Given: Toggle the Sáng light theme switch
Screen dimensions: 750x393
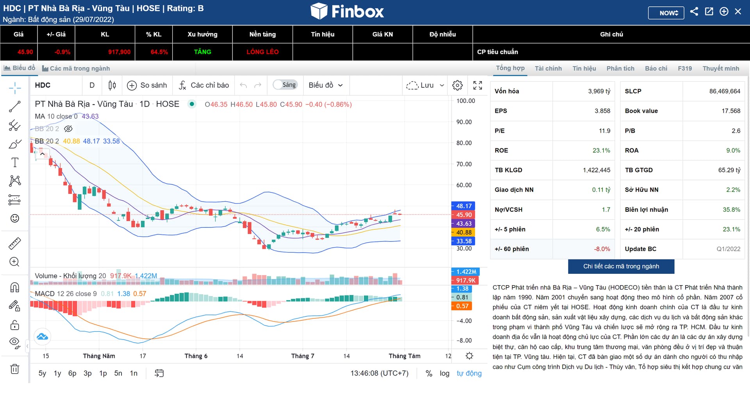Looking at the screenshot, I should pos(285,85).
